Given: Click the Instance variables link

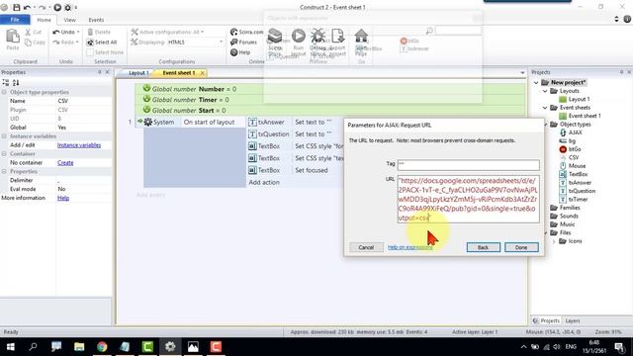Looking at the screenshot, I should (79, 145).
